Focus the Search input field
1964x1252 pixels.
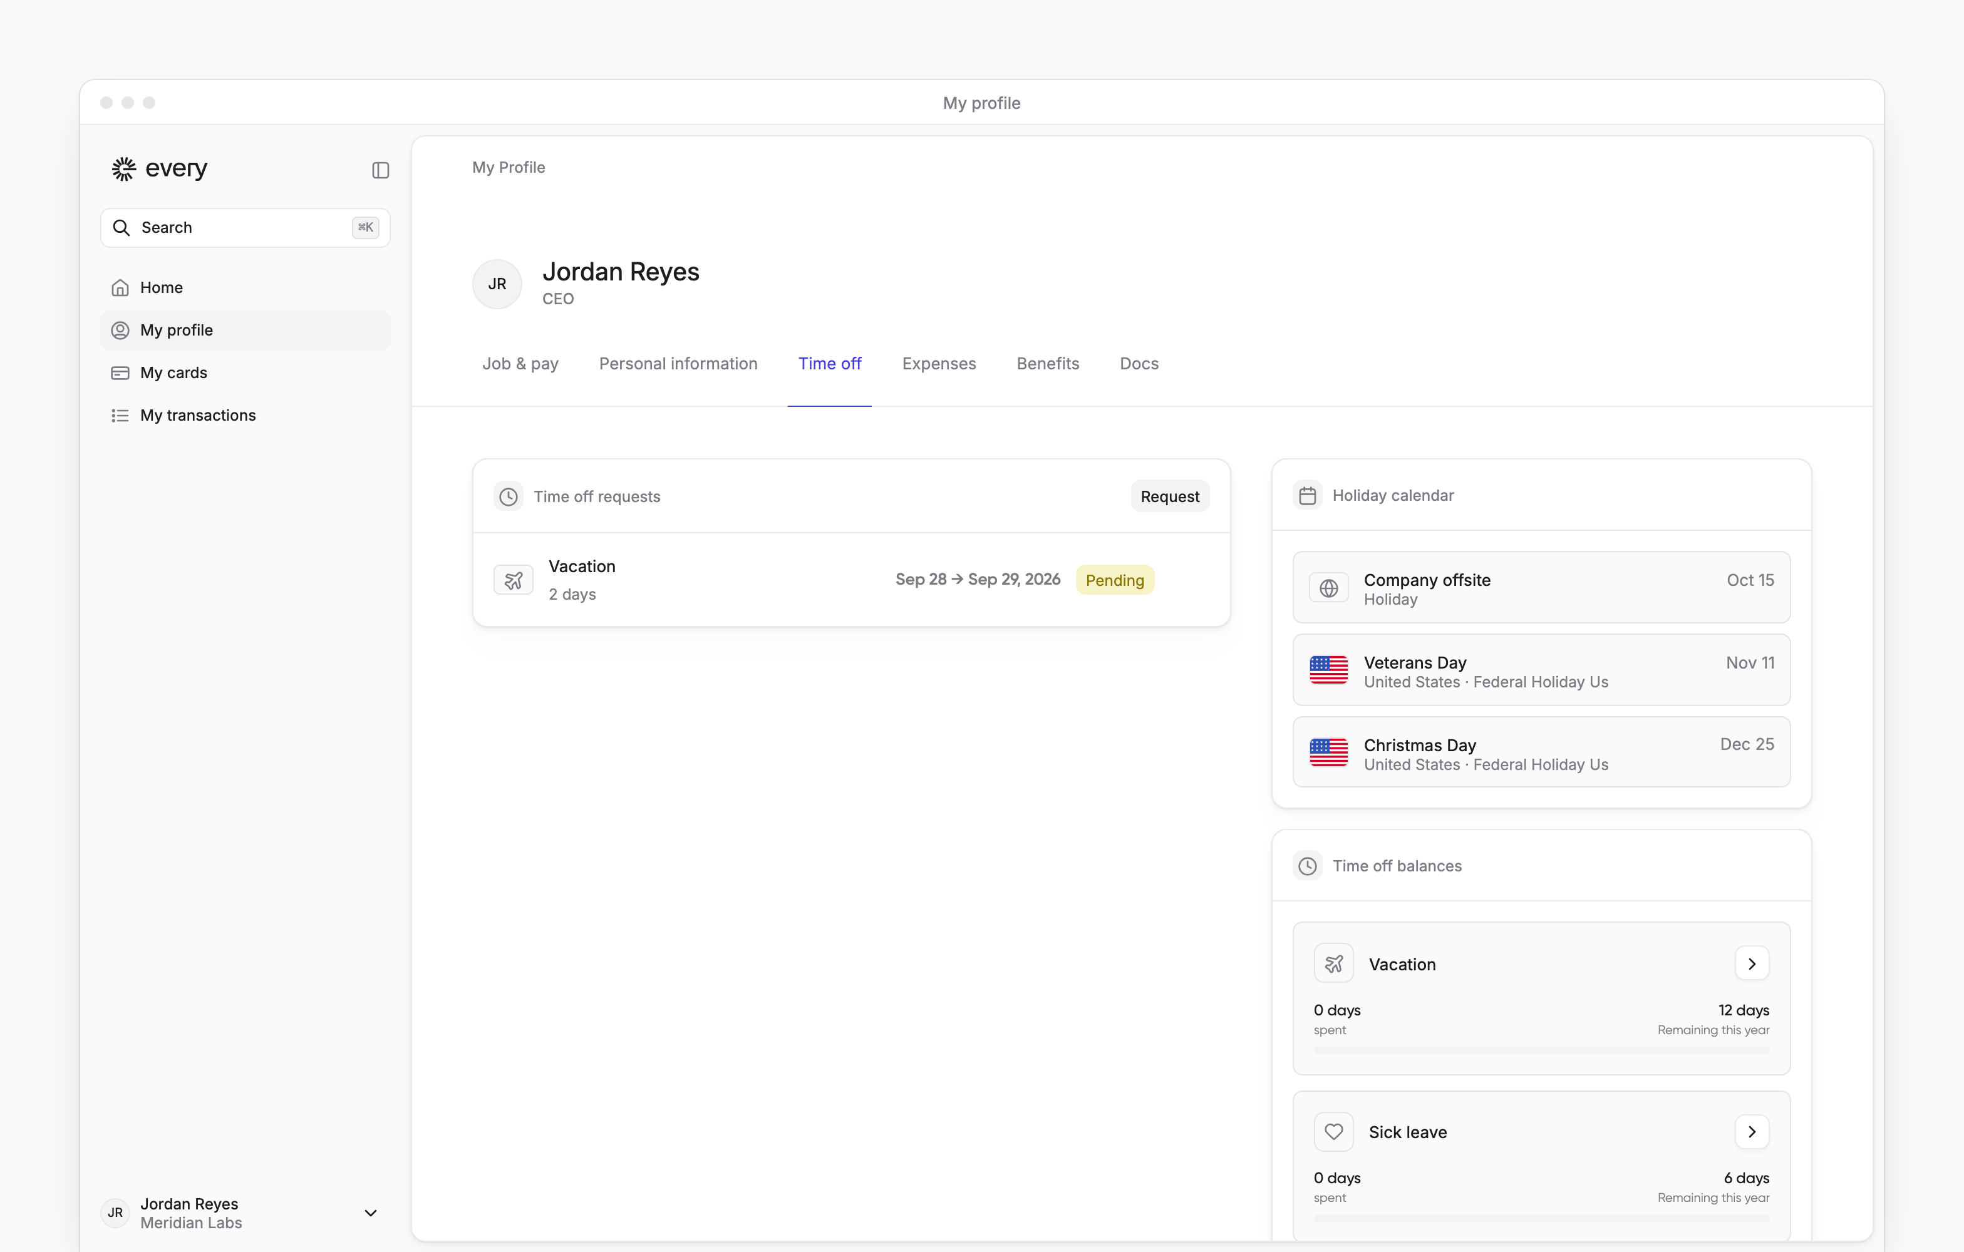tap(245, 227)
